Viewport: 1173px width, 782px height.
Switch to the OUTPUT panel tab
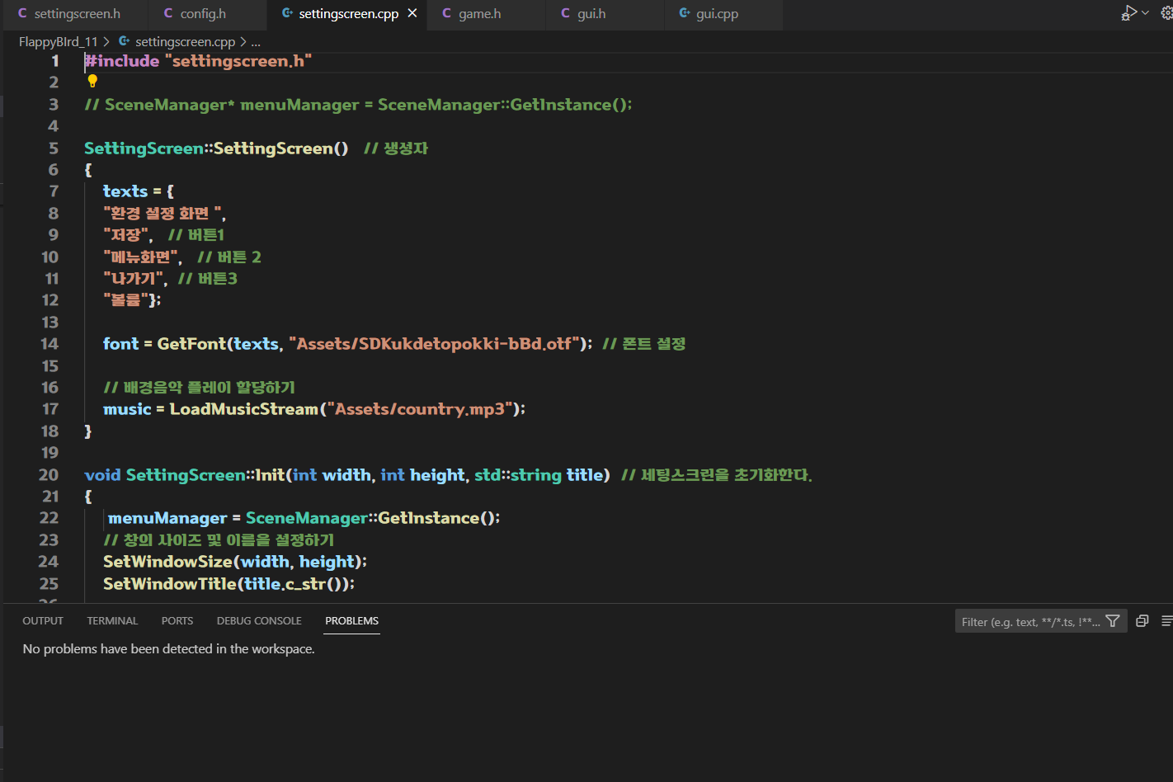pos(43,620)
